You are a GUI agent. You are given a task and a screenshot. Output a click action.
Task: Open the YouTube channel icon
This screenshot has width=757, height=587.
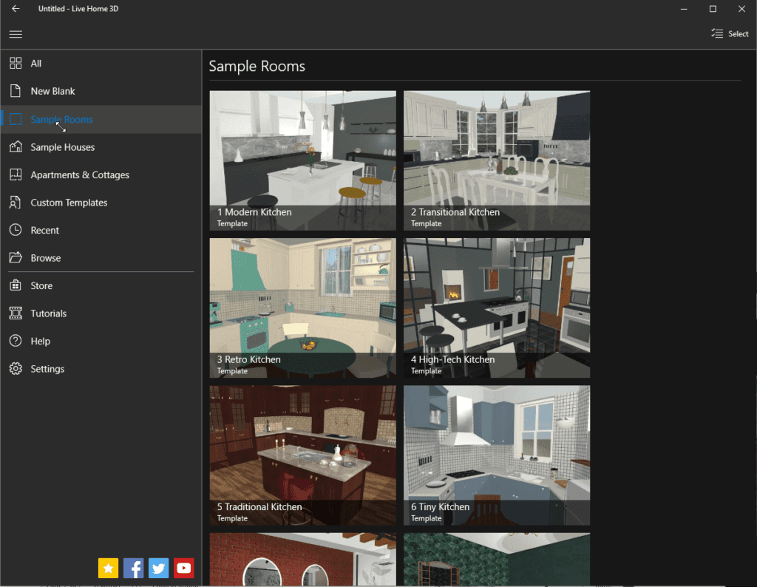coord(183,569)
